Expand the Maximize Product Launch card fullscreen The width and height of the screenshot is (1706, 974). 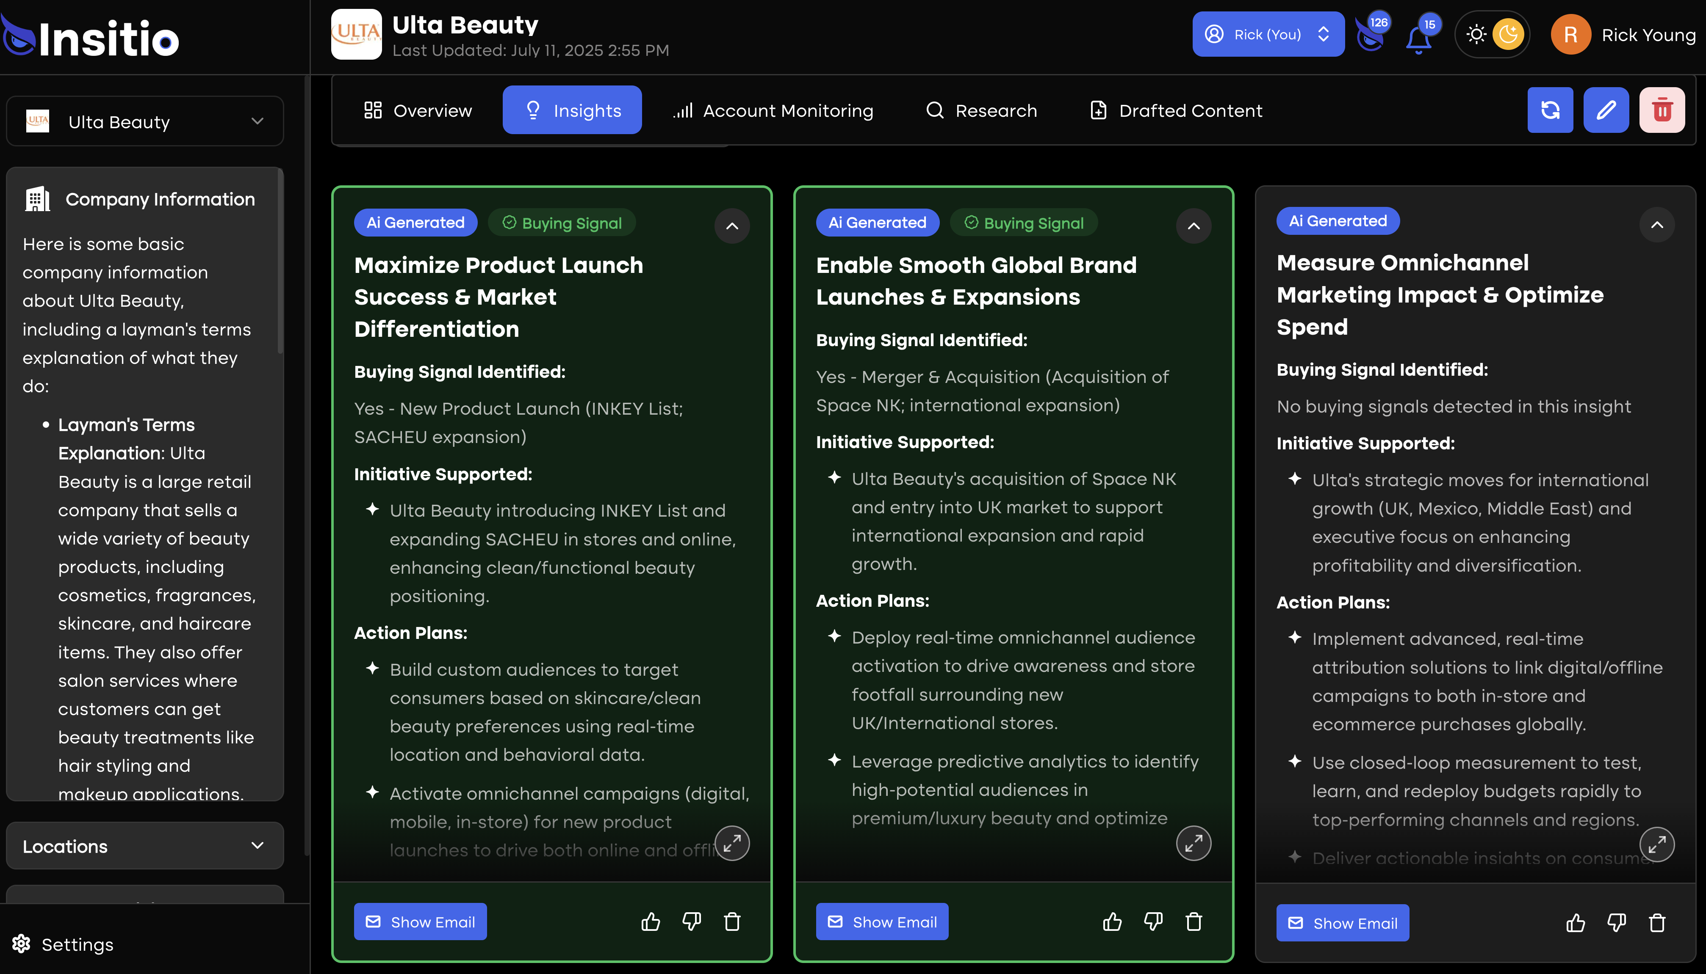[x=732, y=843]
